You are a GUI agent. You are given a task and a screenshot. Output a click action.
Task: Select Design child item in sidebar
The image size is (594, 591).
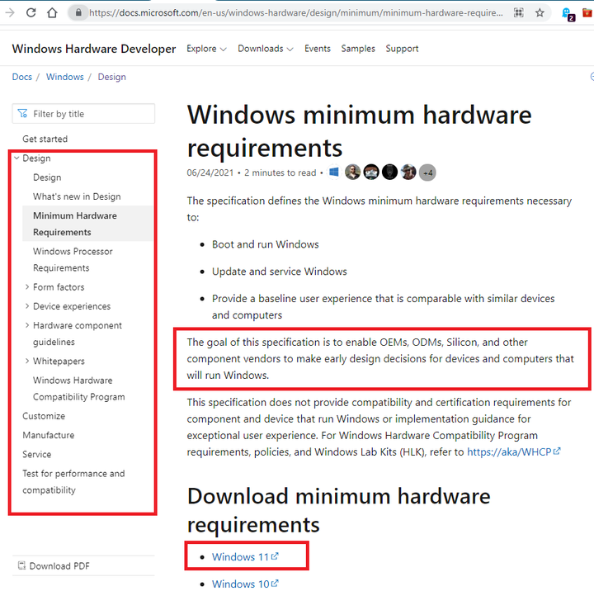pyautogui.click(x=47, y=177)
